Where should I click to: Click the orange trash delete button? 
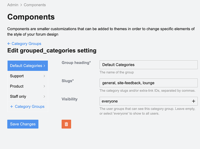click(66, 124)
